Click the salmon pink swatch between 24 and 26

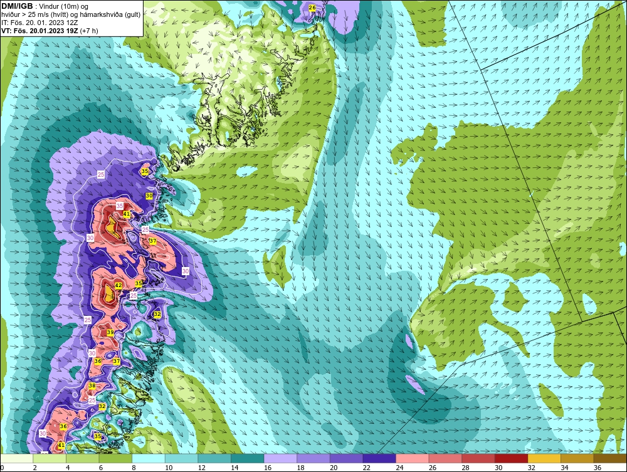[x=413, y=458]
